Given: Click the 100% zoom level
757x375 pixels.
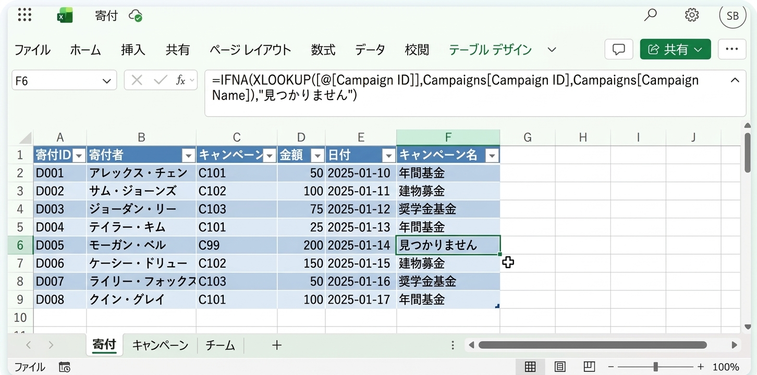Looking at the screenshot, I should coord(726,367).
